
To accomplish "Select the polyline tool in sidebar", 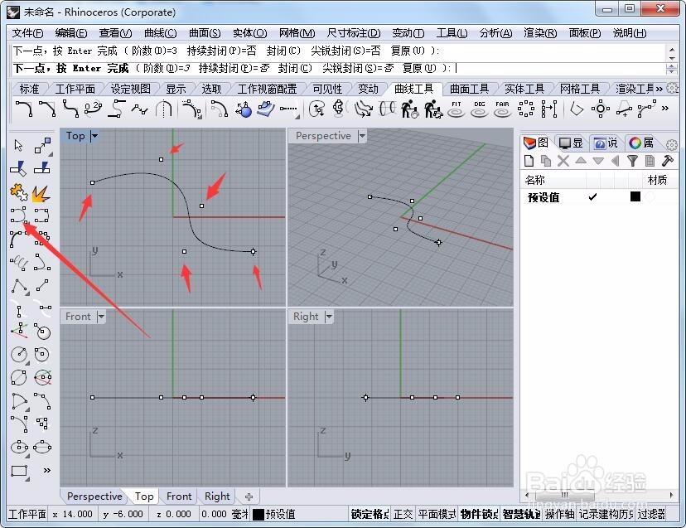I will click(19, 286).
